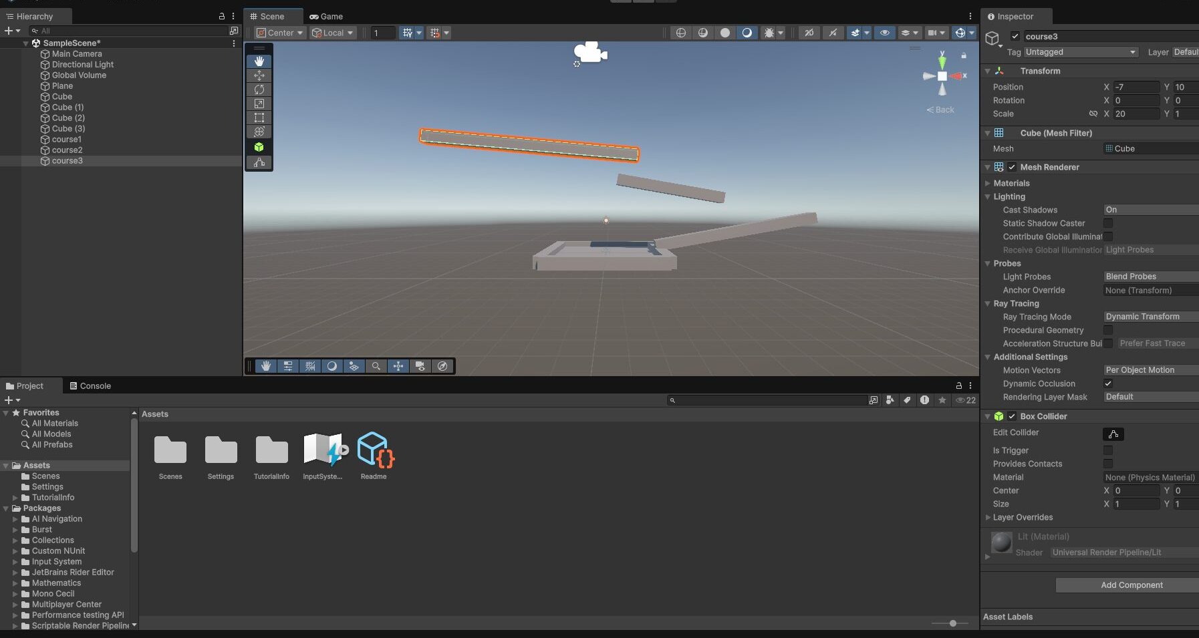The image size is (1199, 638).
Task: Open the Cast Shadows dropdown
Action: coord(1150,210)
